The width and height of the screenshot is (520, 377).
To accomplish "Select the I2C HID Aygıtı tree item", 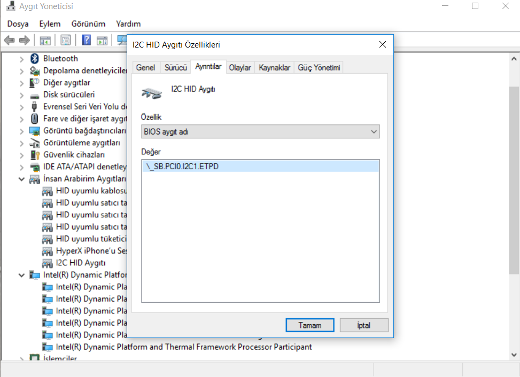I will pos(80,263).
